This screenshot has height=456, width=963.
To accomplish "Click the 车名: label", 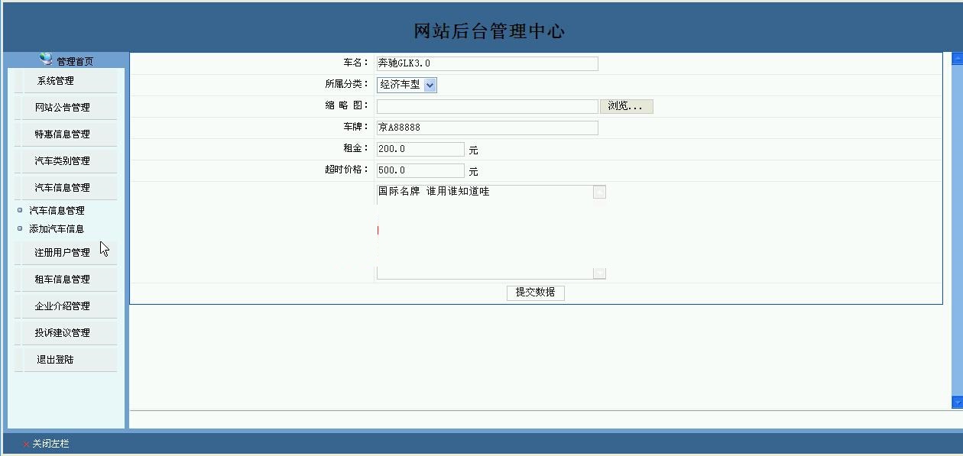I will (x=356, y=63).
